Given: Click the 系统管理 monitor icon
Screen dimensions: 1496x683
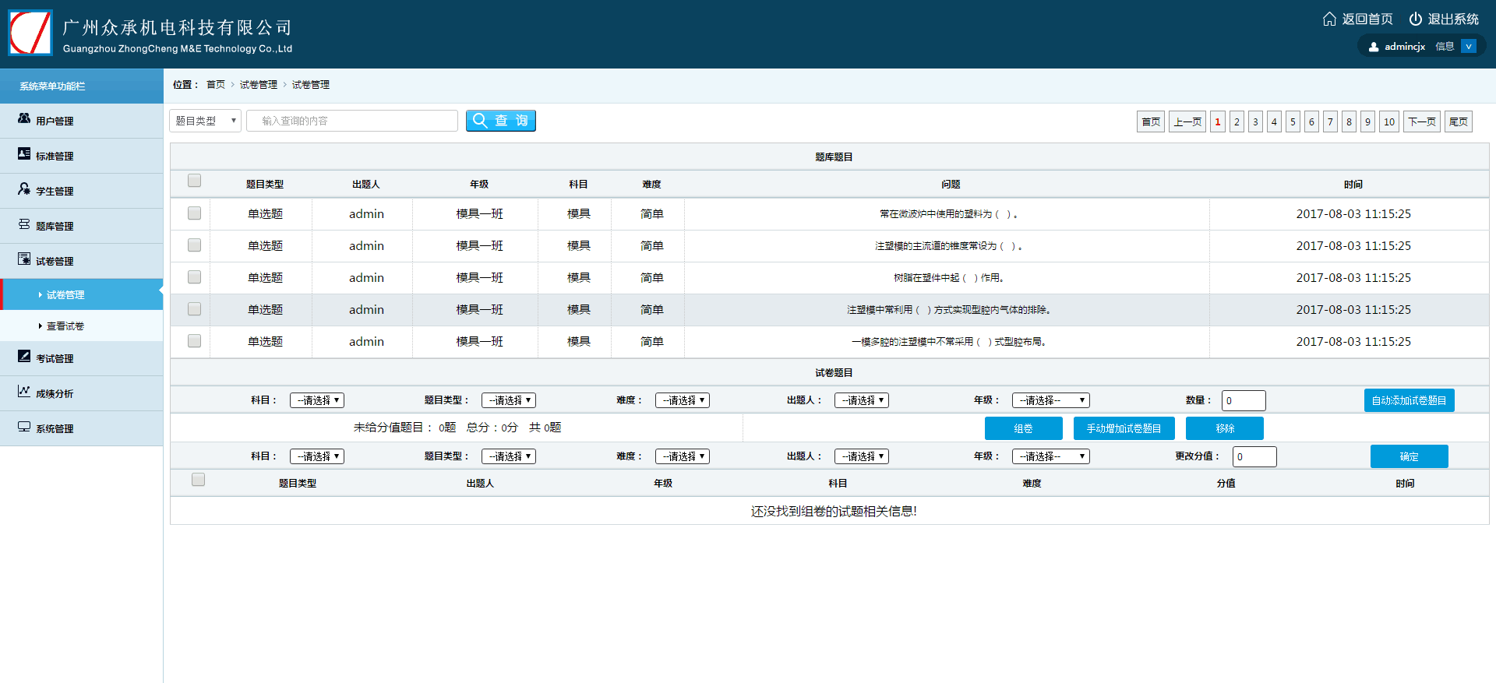Looking at the screenshot, I should (24, 427).
